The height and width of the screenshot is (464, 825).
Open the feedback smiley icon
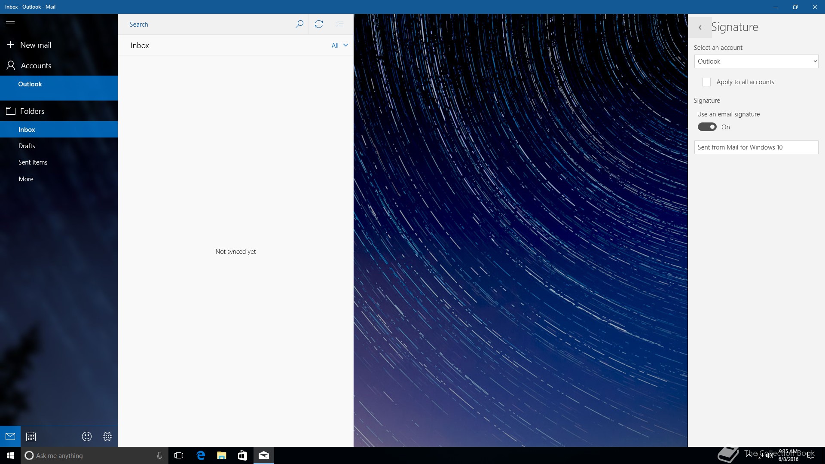(87, 437)
